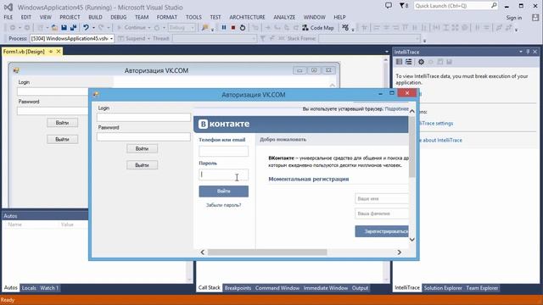Click Войти button under the Password field
This screenshot has width=543, height=305.
142,148
